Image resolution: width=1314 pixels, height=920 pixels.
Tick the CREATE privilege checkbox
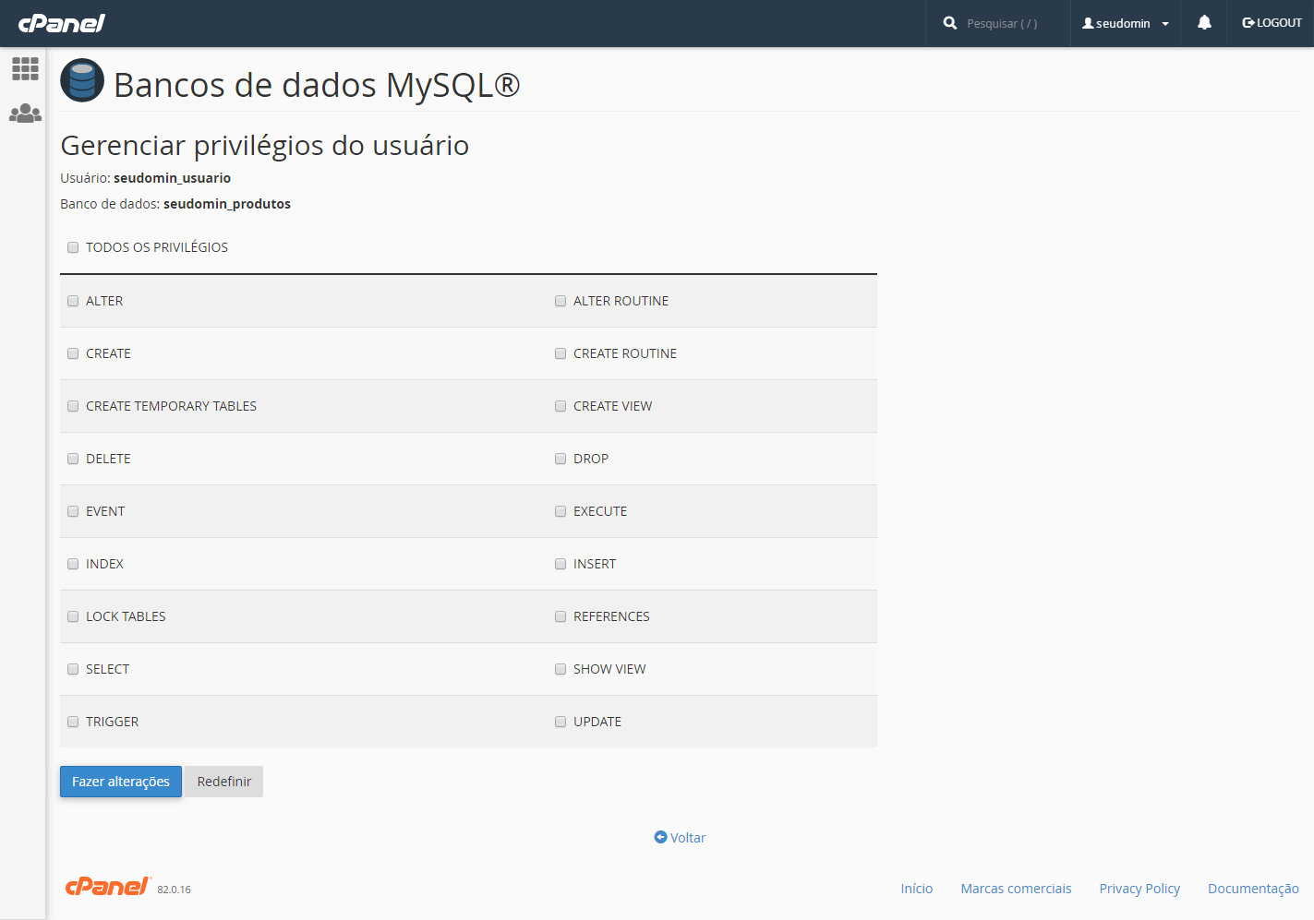(73, 353)
